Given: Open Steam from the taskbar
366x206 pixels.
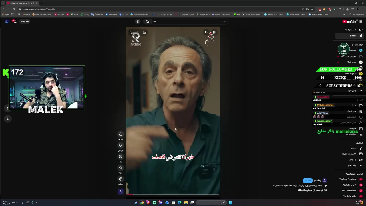Looking at the screenshot, I should [136, 203].
